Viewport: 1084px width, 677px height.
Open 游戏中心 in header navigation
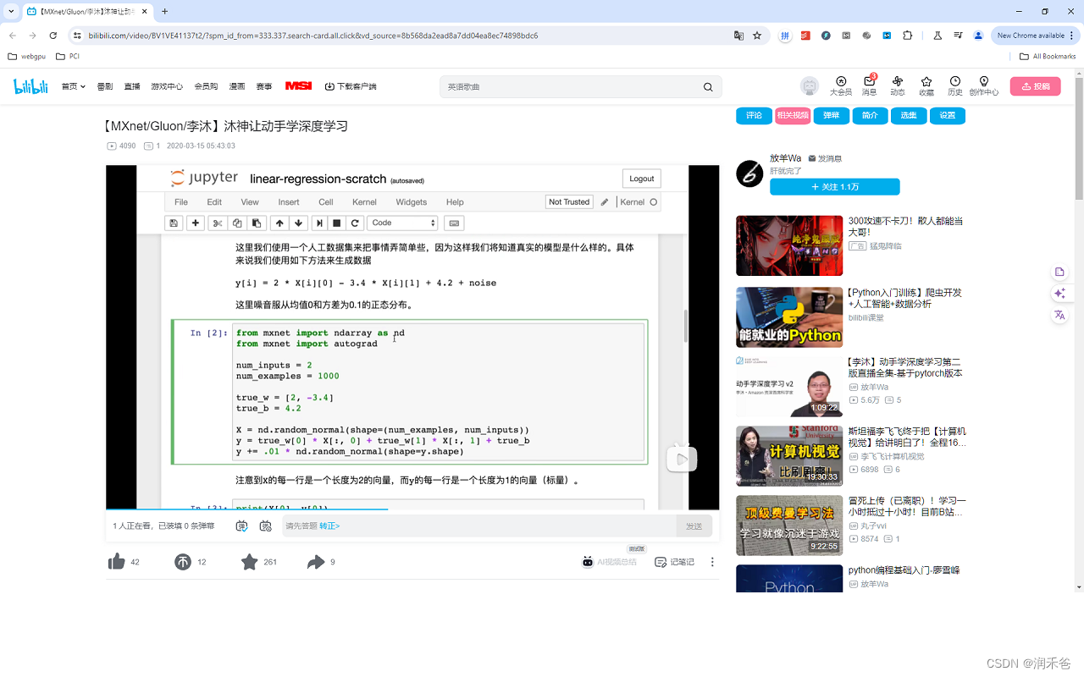tap(167, 86)
